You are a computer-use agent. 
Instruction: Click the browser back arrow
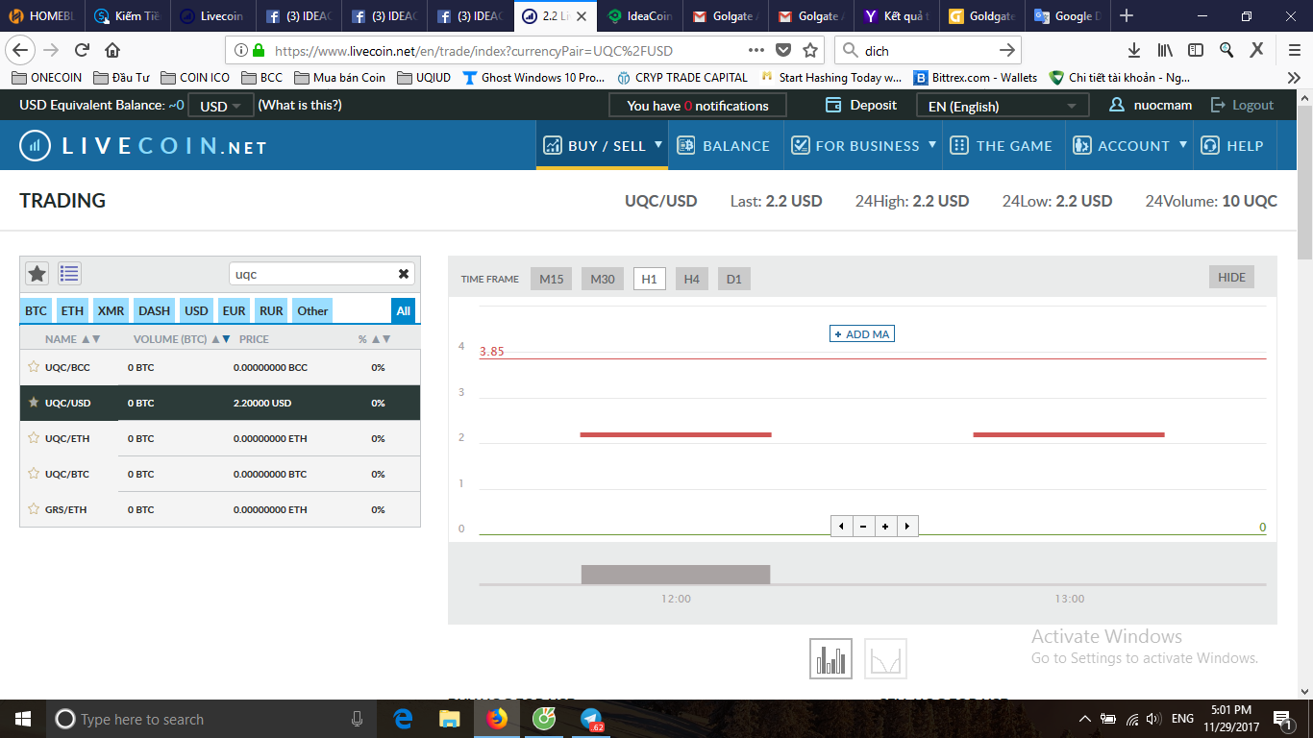pos(20,50)
